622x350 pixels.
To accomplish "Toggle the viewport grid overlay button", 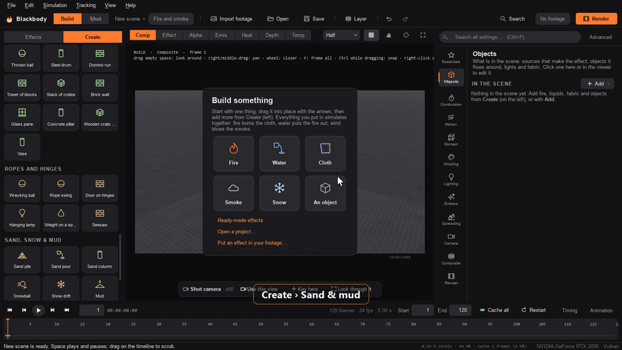I will tap(371, 35).
